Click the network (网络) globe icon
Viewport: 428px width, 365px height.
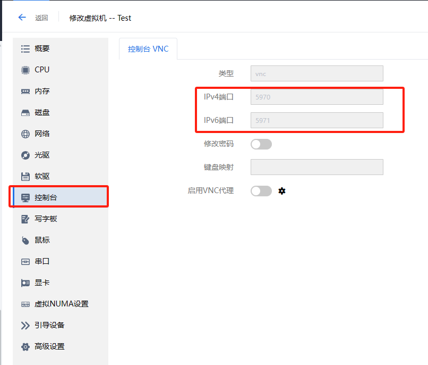(25, 134)
